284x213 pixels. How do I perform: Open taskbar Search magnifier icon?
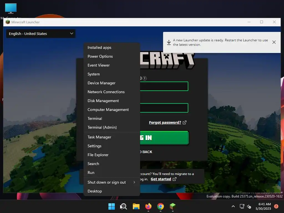coord(124,206)
